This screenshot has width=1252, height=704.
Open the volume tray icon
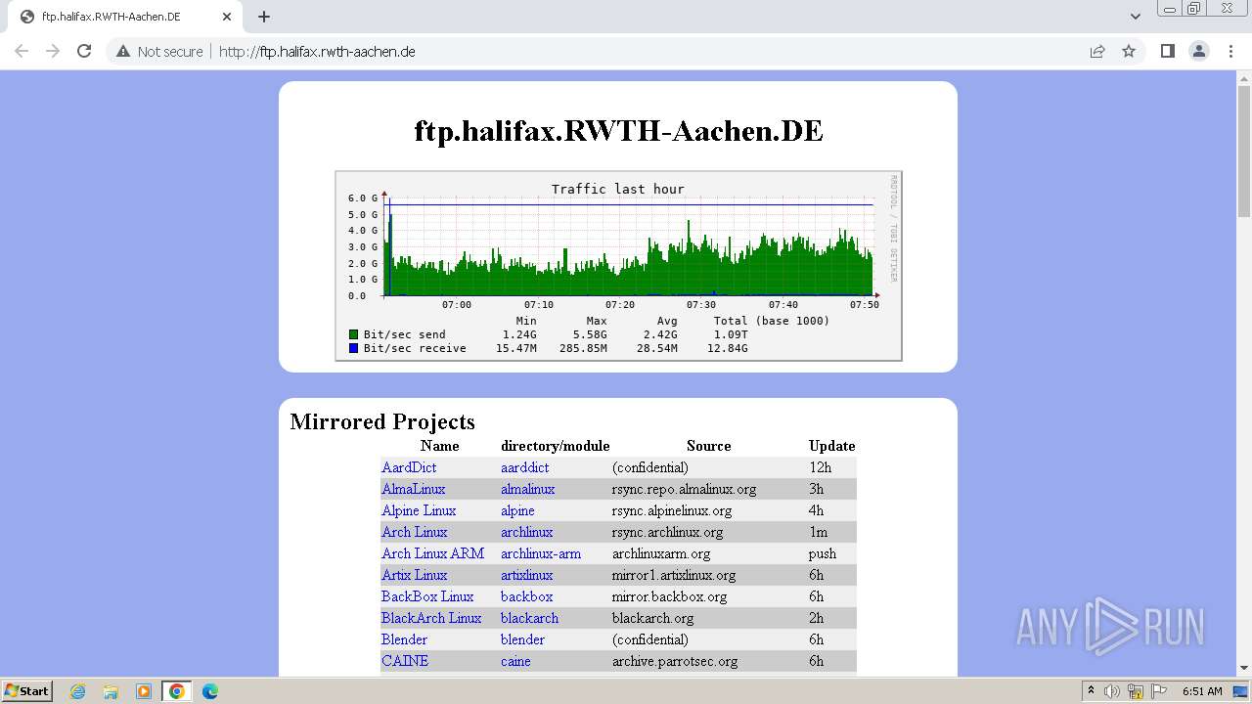coord(1112,691)
